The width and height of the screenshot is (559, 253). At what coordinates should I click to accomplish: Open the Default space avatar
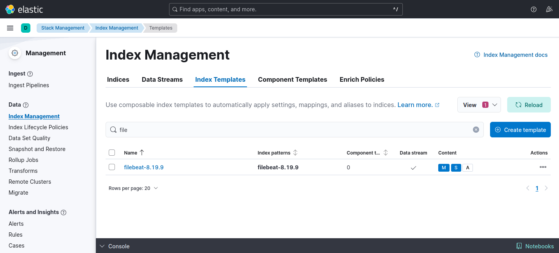click(x=26, y=28)
